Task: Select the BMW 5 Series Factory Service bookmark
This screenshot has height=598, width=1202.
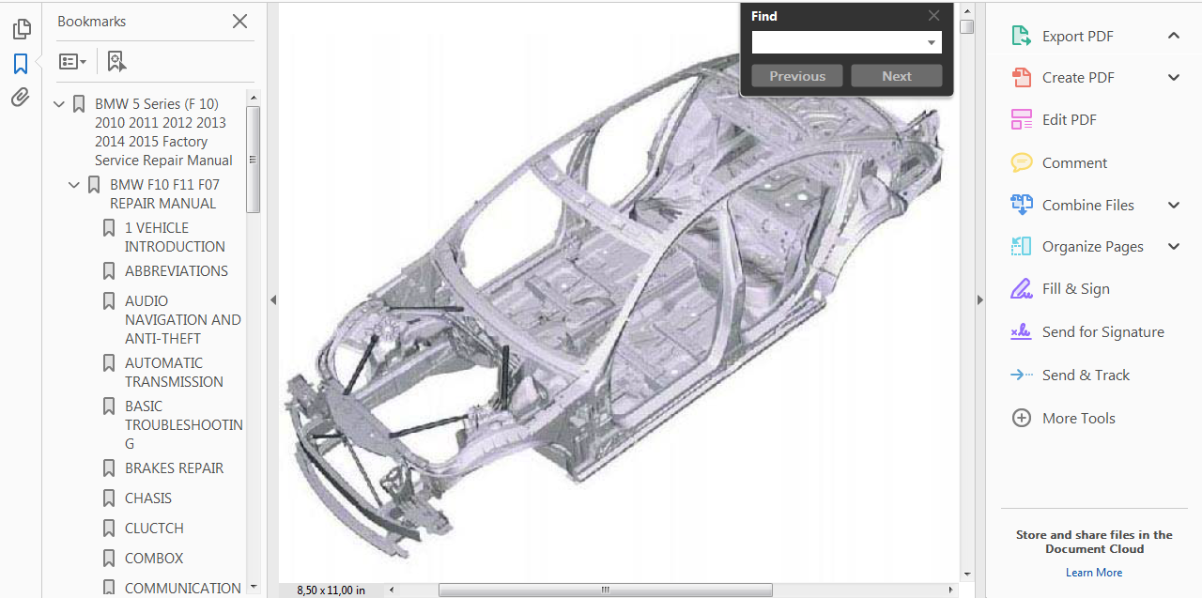Action: click(x=163, y=131)
